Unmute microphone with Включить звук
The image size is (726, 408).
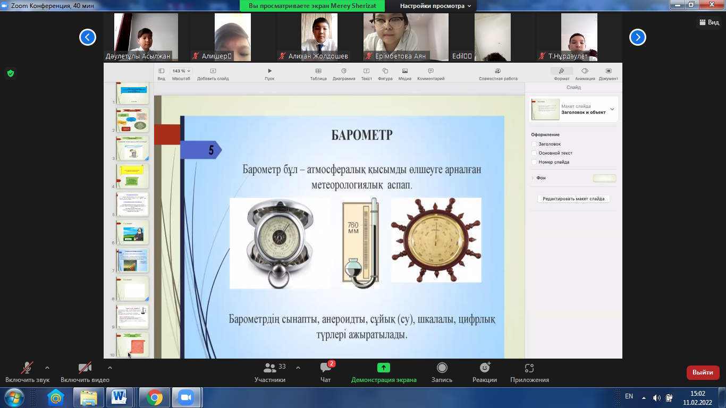click(27, 368)
